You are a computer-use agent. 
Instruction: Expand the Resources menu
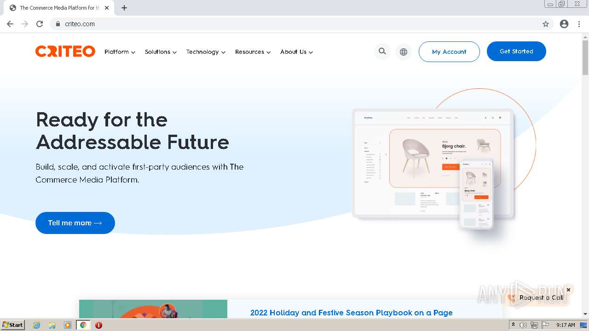(x=253, y=52)
